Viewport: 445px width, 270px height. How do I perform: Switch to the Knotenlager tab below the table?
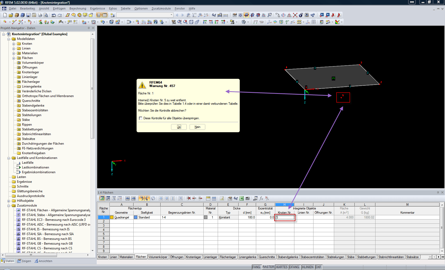(x=194, y=257)
